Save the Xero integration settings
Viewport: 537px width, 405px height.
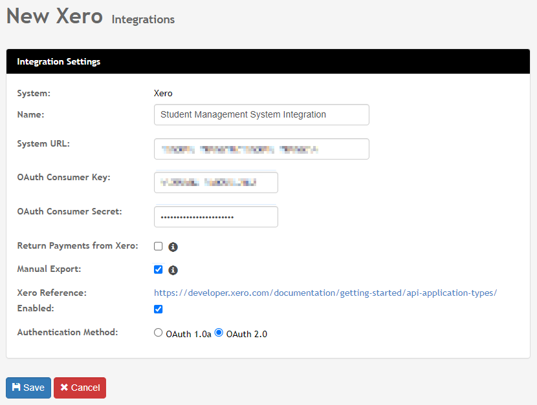pyautogui.click(x=28, y=388)
